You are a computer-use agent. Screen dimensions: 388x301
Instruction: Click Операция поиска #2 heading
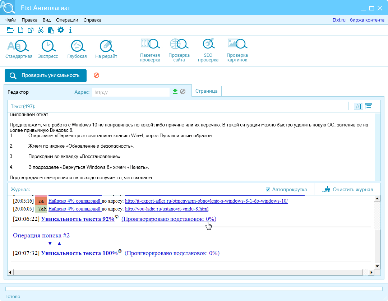point(41,235)
